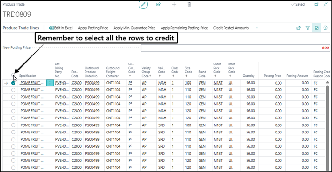Click the underlined MAH variety code in the first row
Image resolution: width=332 pixels, height=172 pixels.
click(162, 83)
